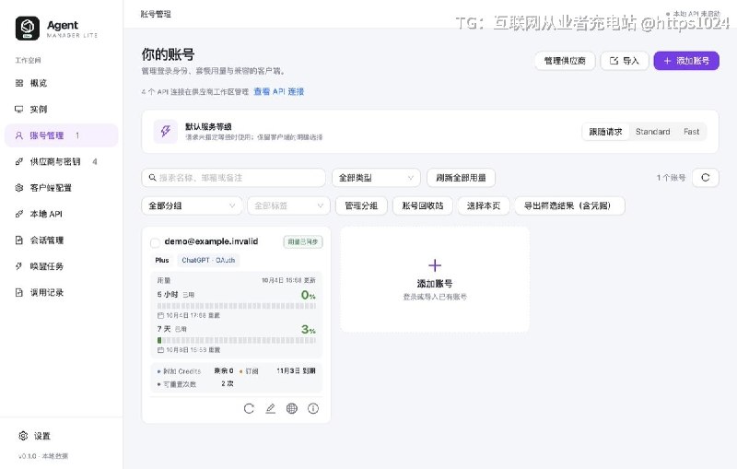Tick the demo@example.invalid account checkbox
The image size is (737, 469).
pos(155,242)
